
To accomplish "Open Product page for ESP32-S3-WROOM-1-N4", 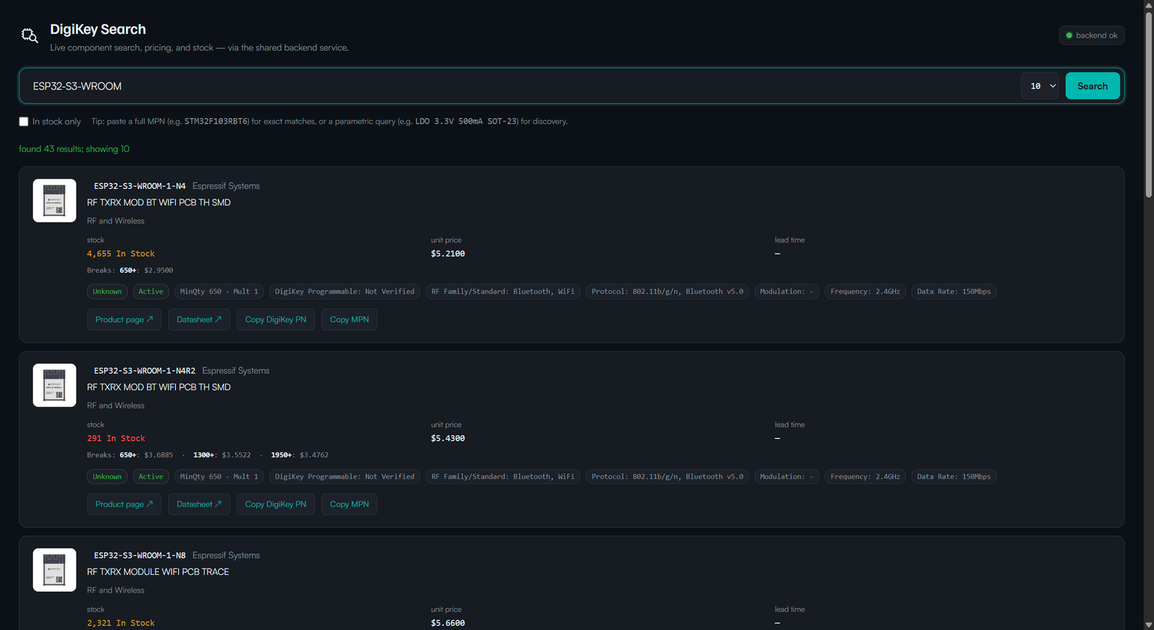I will coord(124,320).
